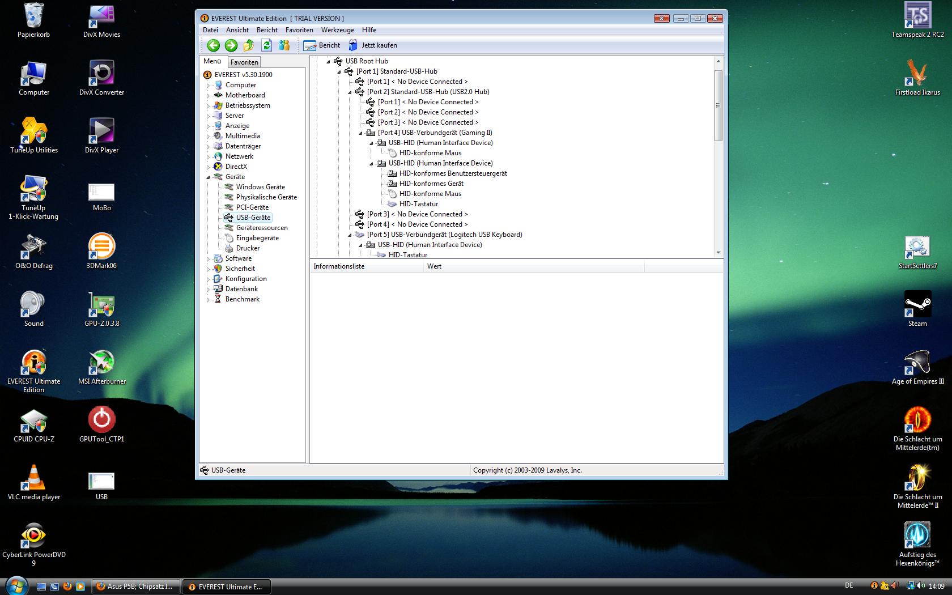952x595 pixels.
Task: Open the 3DMark06 desktop icon
Action: coord(101,252)
